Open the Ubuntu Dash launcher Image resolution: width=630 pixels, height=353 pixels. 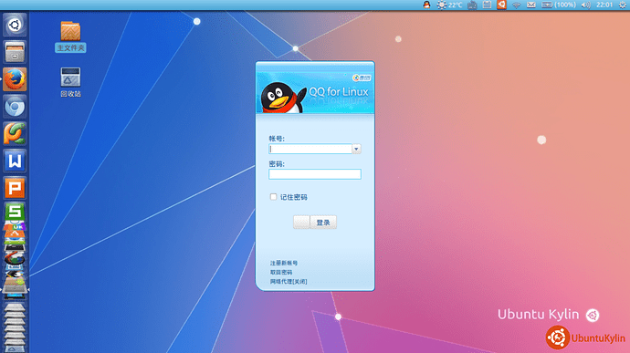tap(15, 25)
